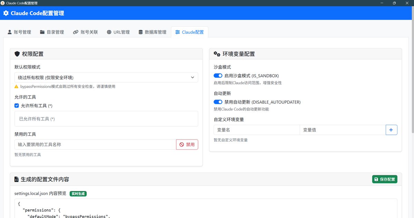Screen dimensions: 414x218
Task: Click the gears icon next to 环境变量配置
Action: pyautogui.click(x=217, y=54)
